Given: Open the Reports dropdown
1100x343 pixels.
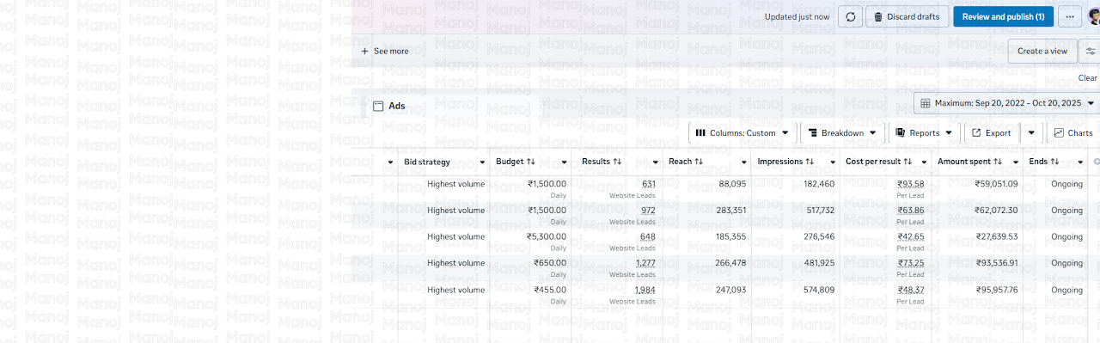Looking at the screenshot, I should (x=924, y=133).
